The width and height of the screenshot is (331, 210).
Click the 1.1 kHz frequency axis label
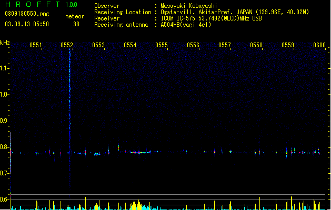point(4,68)
